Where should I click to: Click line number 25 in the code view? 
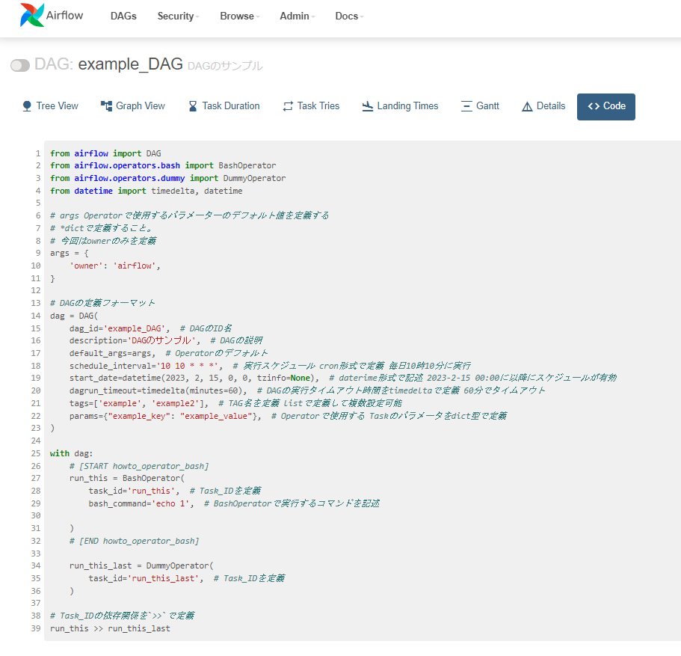pos(35,453)
